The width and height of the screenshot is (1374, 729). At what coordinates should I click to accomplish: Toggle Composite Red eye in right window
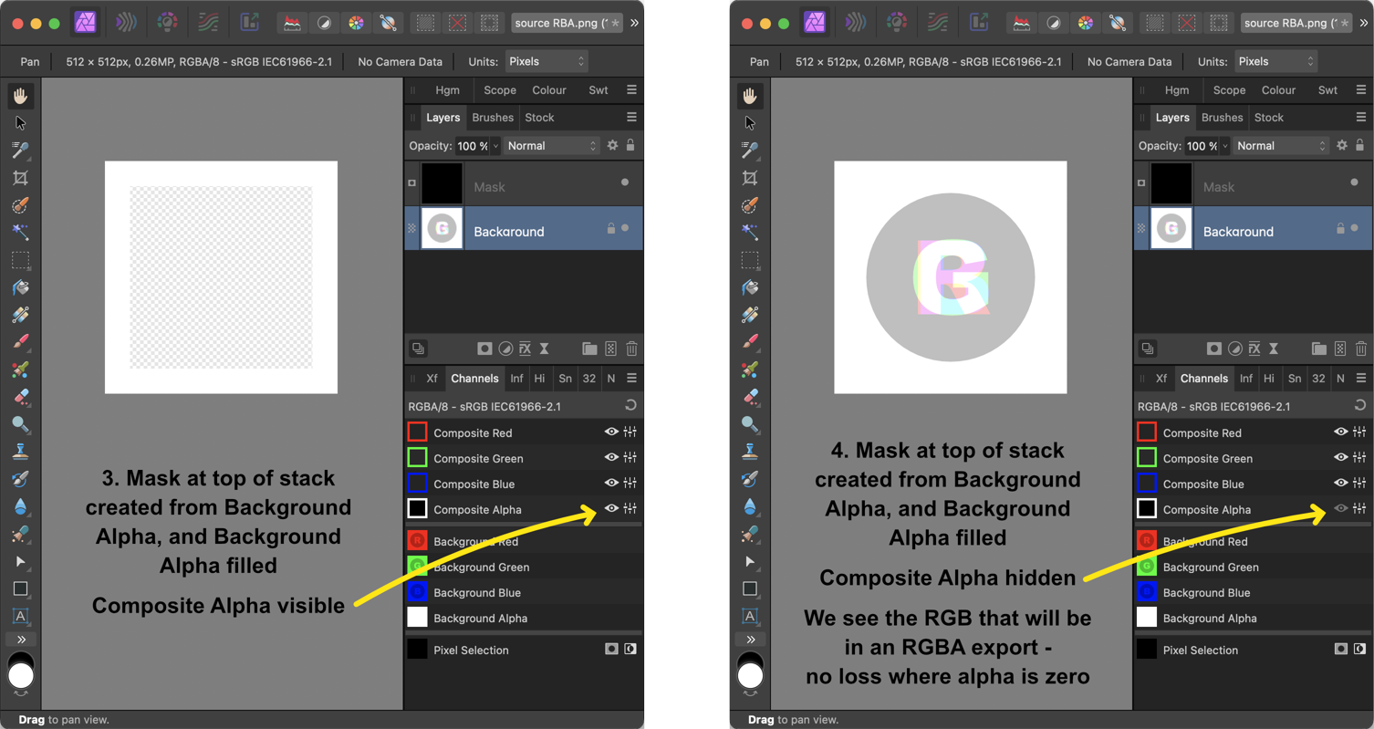(1340, 432)
